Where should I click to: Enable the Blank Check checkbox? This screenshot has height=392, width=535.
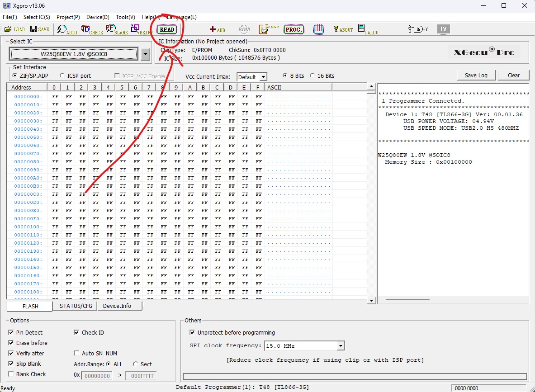coord(11,374)
